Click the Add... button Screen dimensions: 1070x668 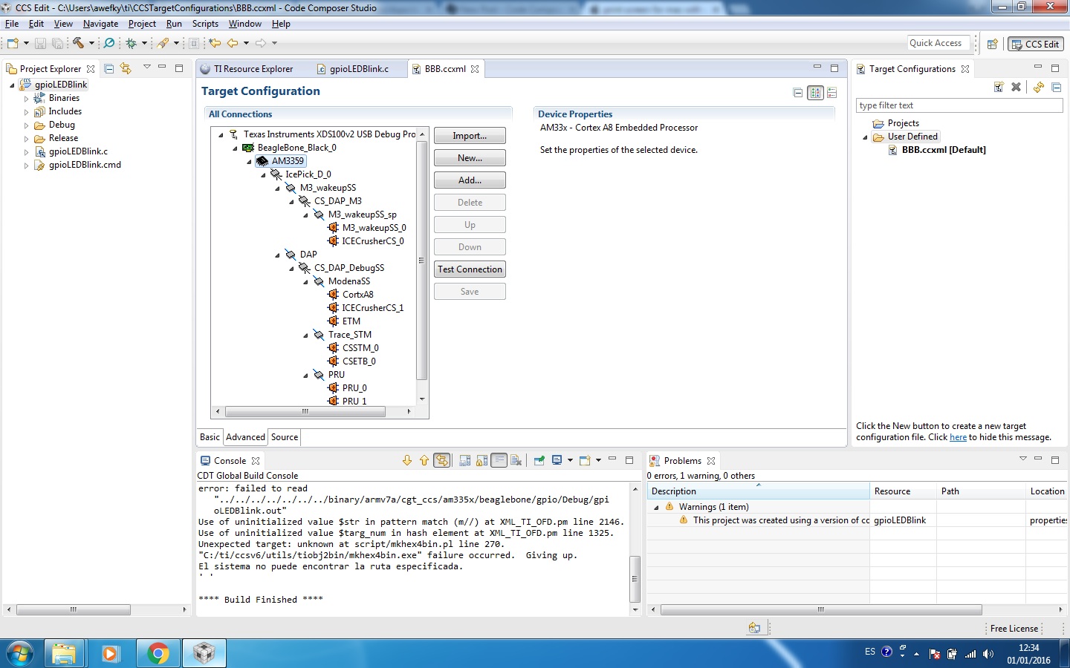pos(470,180)
